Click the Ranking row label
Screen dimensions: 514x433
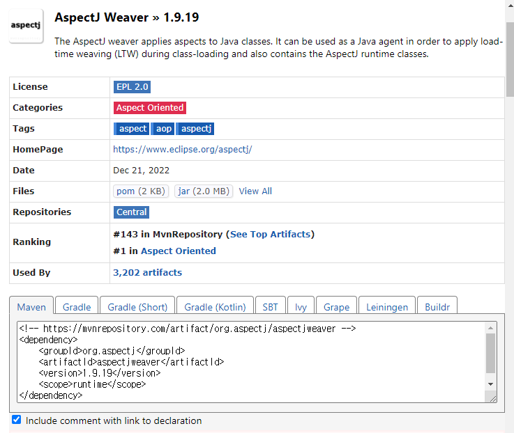(32, 242)
